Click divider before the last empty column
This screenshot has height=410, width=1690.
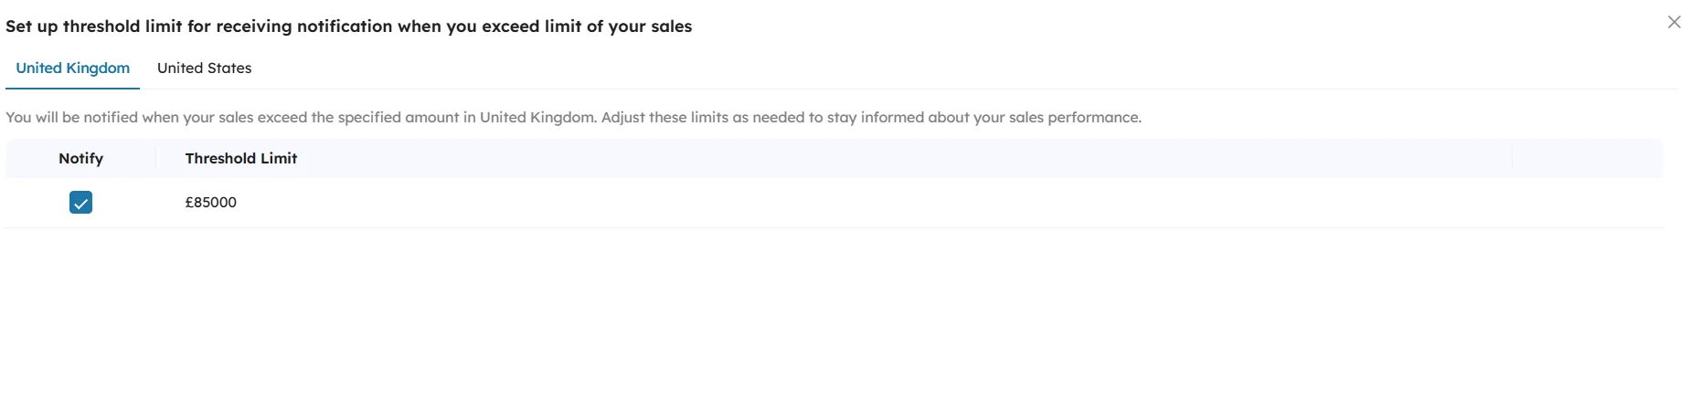click(x=1512, y=158)
